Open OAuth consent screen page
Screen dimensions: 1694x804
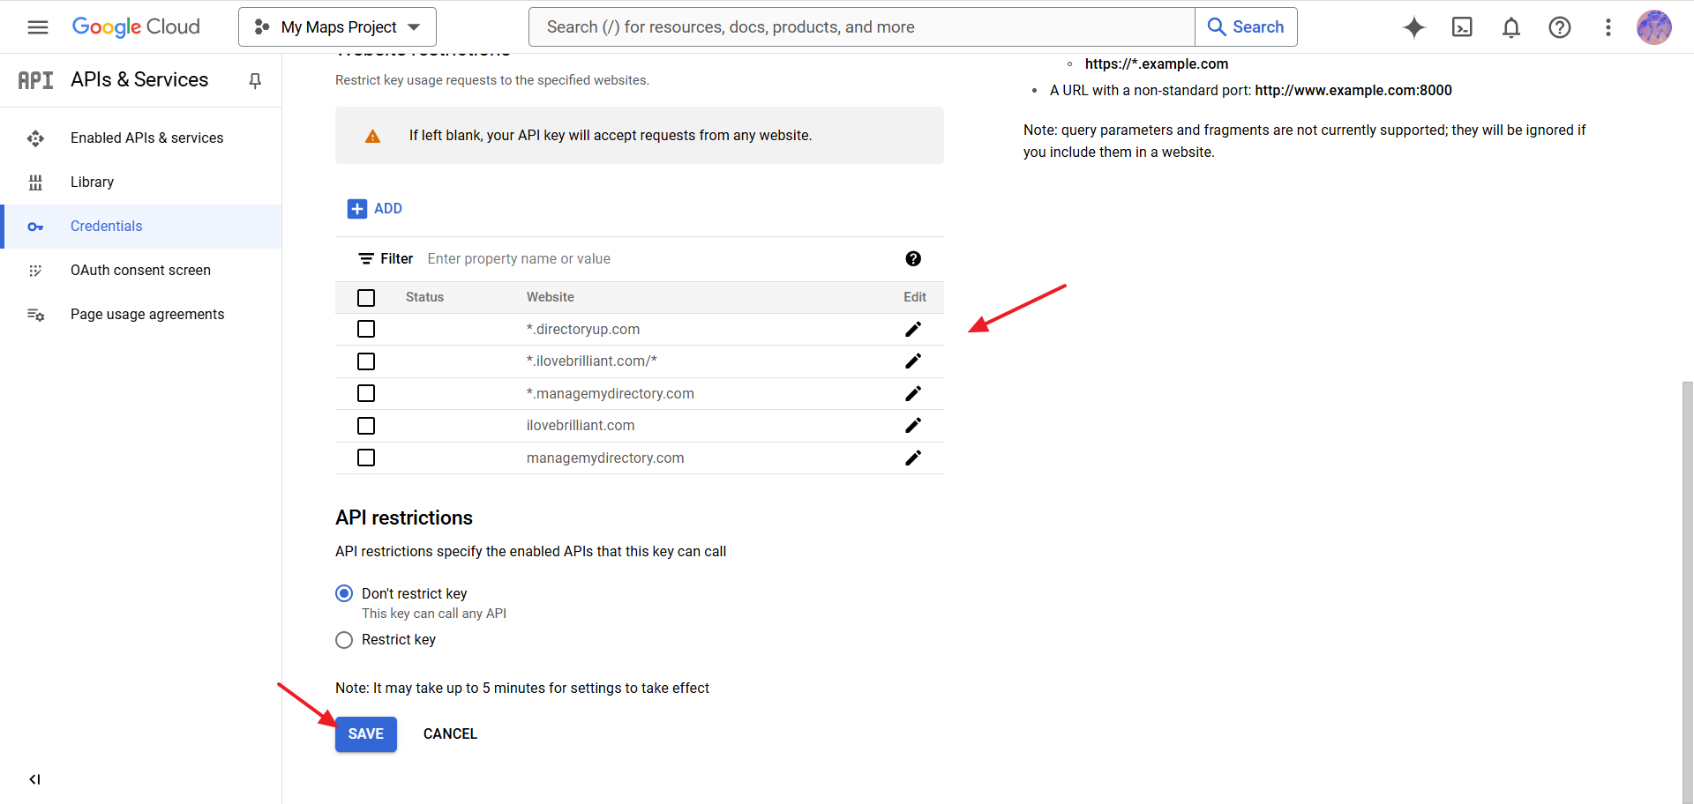click(140, 270)
